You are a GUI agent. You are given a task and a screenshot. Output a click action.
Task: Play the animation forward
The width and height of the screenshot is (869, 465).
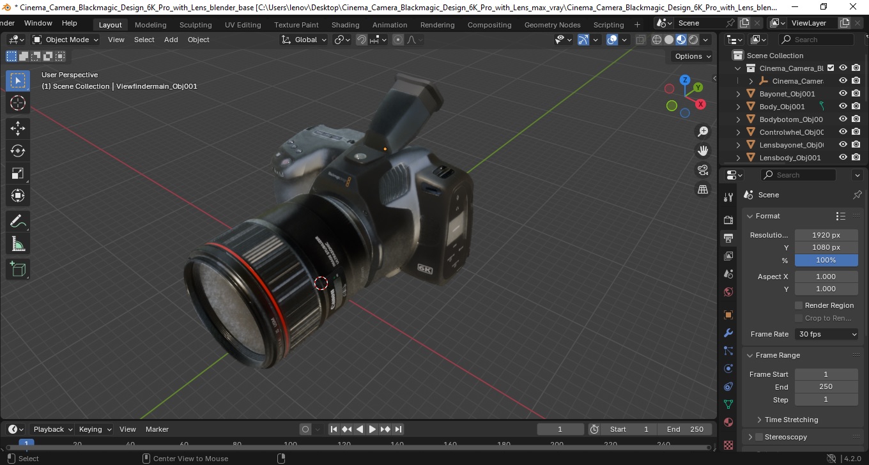(373, 429)
